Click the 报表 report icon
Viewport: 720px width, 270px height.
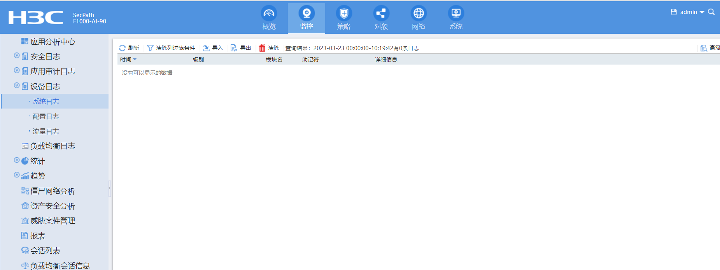point(25,235)
